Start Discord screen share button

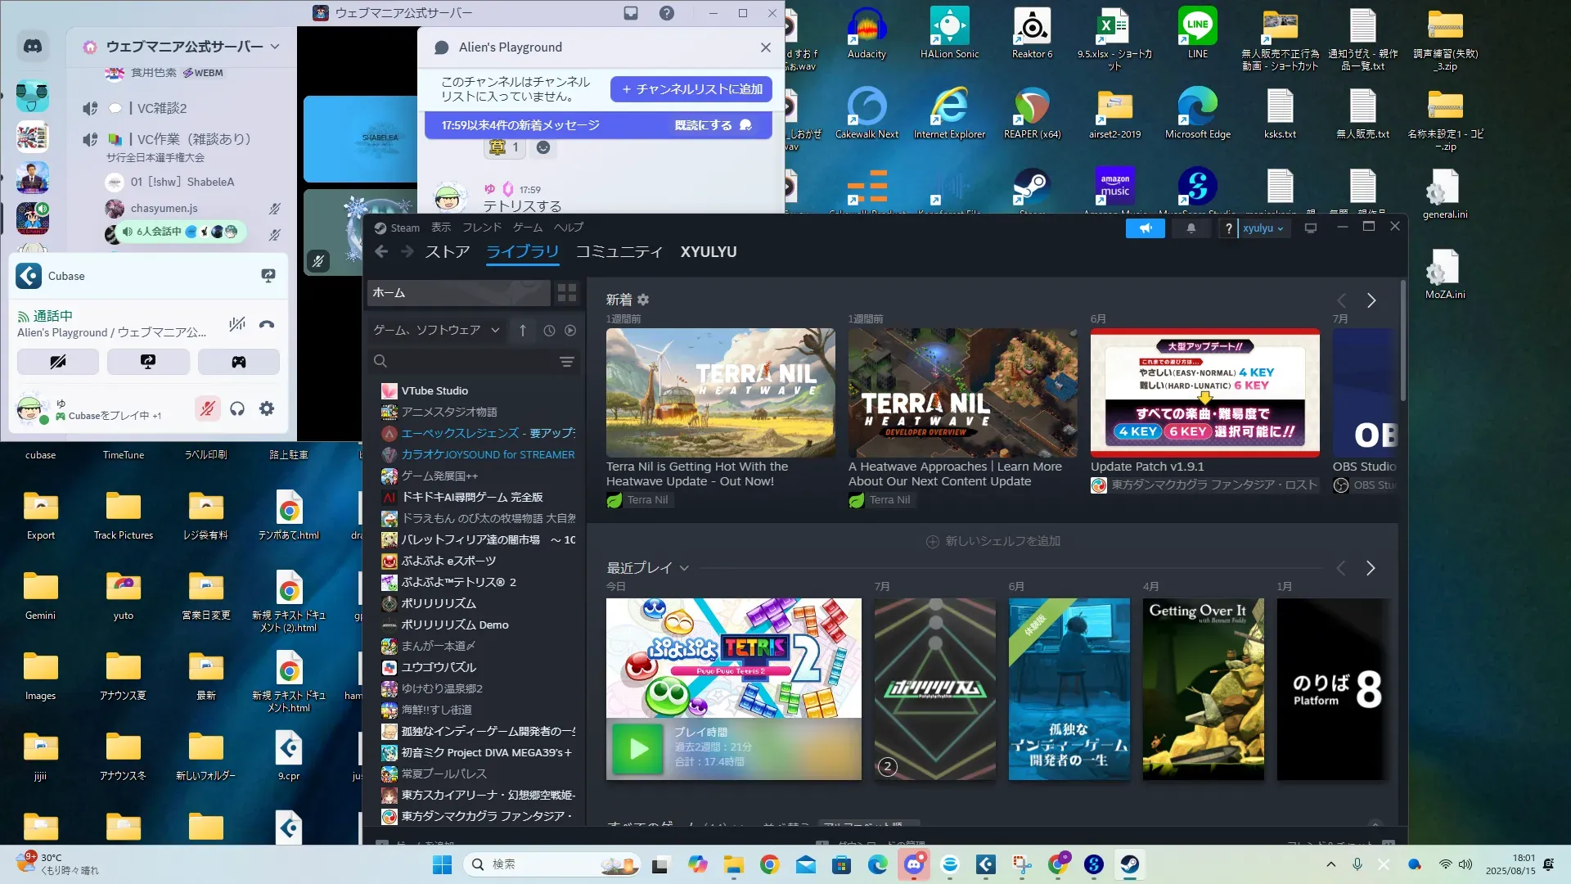point(148,362)
